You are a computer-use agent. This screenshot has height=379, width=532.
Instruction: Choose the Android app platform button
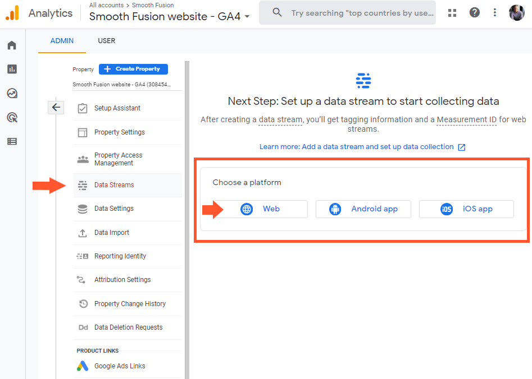tap(363, 209)
